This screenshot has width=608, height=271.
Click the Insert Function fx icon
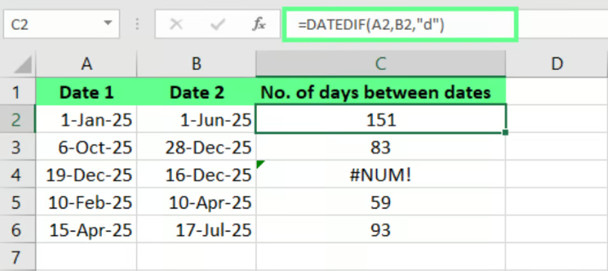coord(259,25)
